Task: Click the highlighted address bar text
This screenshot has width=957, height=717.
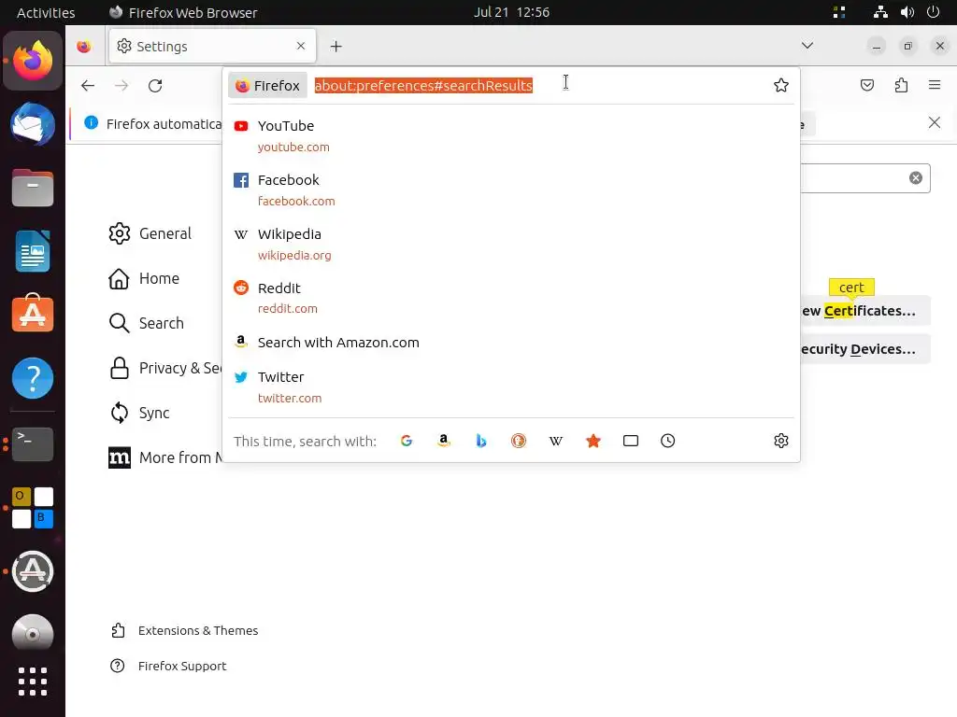Action: tap(423, 85)
